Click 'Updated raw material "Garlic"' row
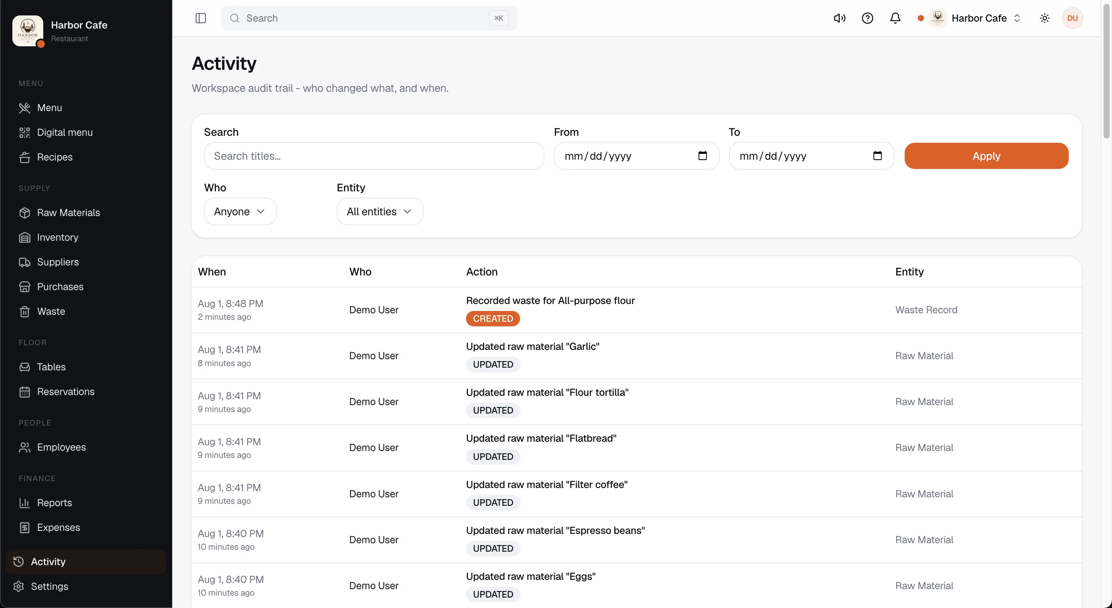 pos(637,356)
